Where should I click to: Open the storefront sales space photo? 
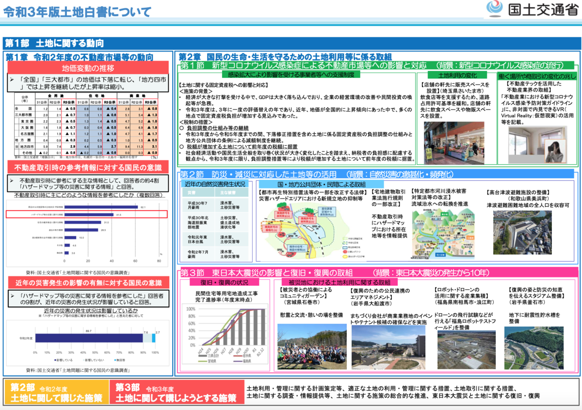click(454, 142)
